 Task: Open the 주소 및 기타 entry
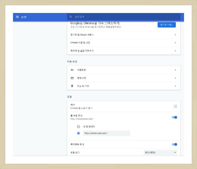[x=124, y=86]
